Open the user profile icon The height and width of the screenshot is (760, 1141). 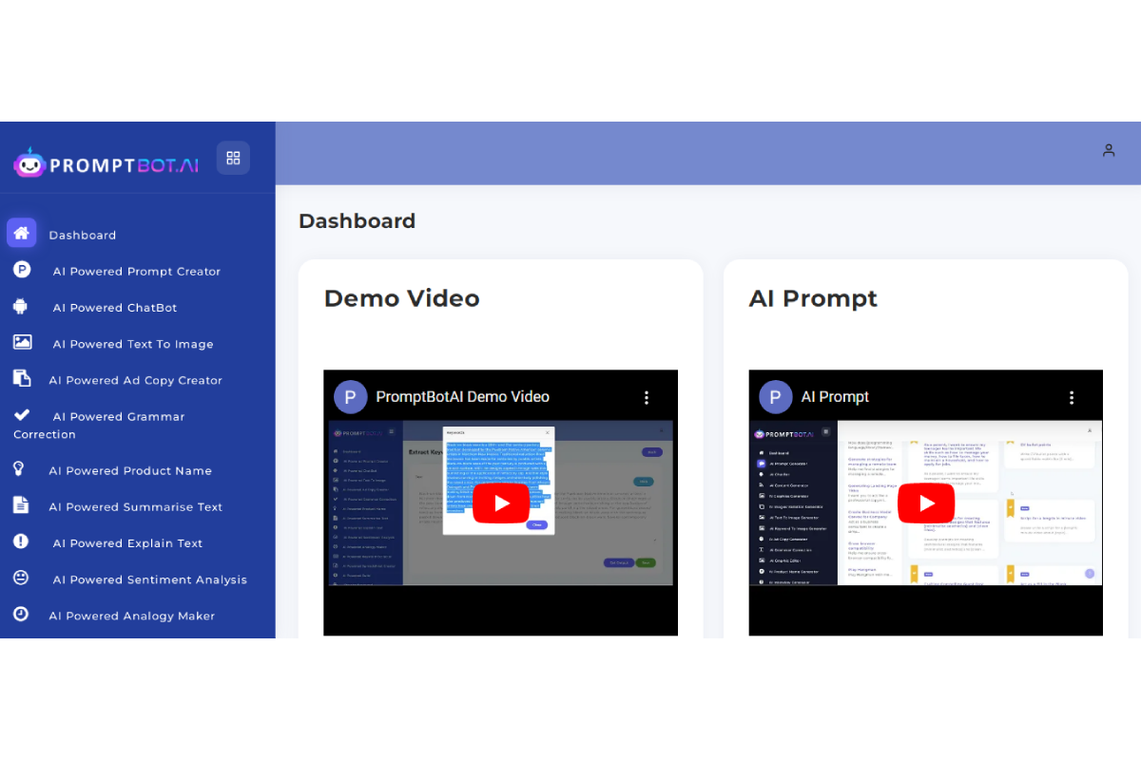click(1109, 150)
